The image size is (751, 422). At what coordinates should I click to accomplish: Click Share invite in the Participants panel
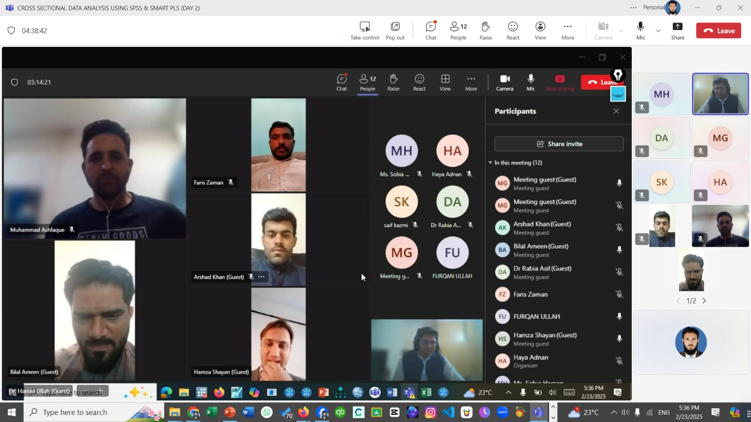pyautogui.click(x=559, y=144)
